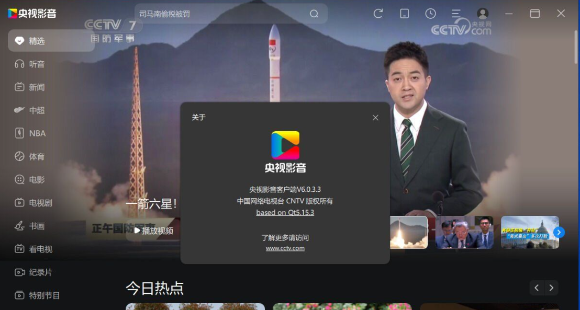Go to previous 今日热点 page
Screen dimensions: 580x310
pos(537,288)
